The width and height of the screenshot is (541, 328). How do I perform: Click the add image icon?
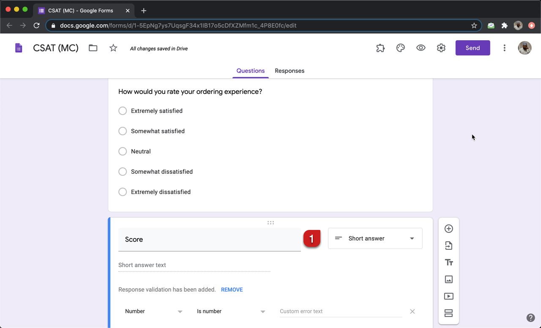pos(449,279)
